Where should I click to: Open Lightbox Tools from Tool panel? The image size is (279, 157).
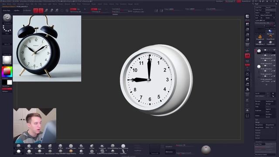pos(260,20)
